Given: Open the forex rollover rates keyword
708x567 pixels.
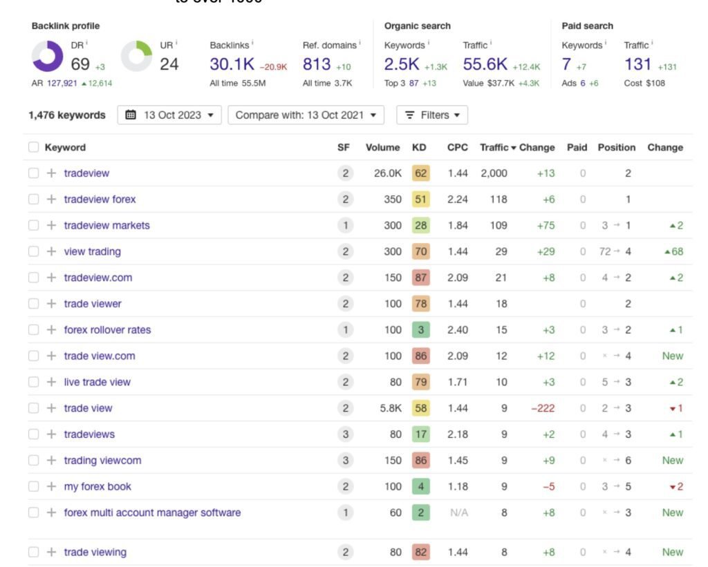Looking at the screenshot, I should tap(107, 330).
